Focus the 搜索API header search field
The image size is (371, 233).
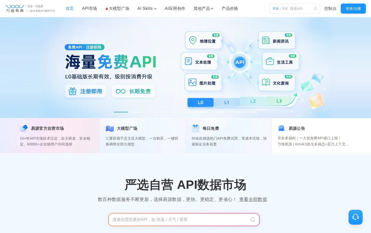click(300, 9)
